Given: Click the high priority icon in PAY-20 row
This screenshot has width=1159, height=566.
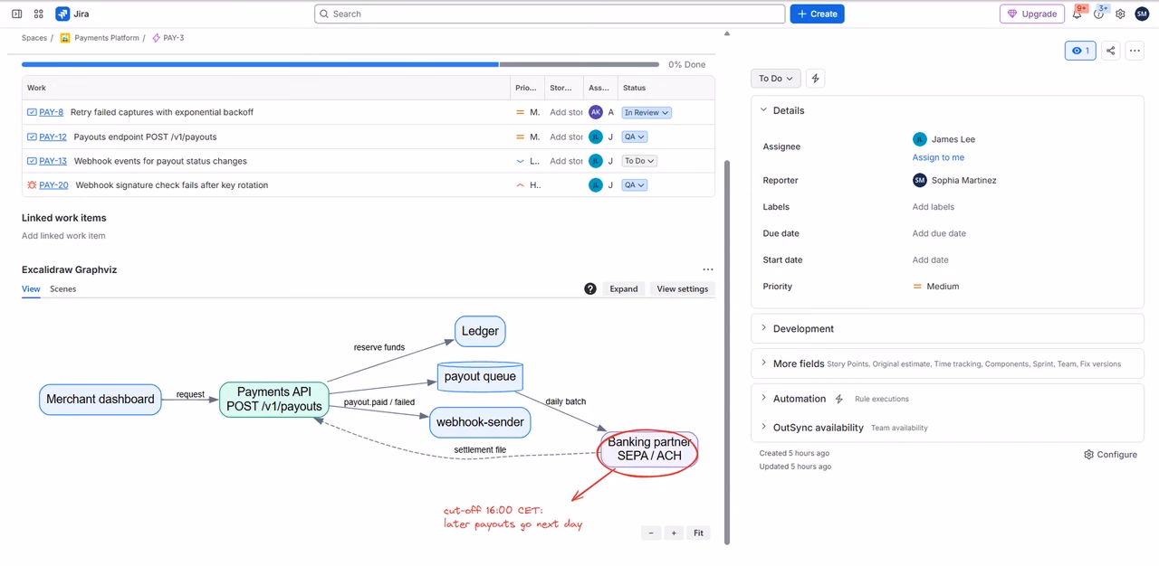Looking at the screenshot, I should pos(520,184).
